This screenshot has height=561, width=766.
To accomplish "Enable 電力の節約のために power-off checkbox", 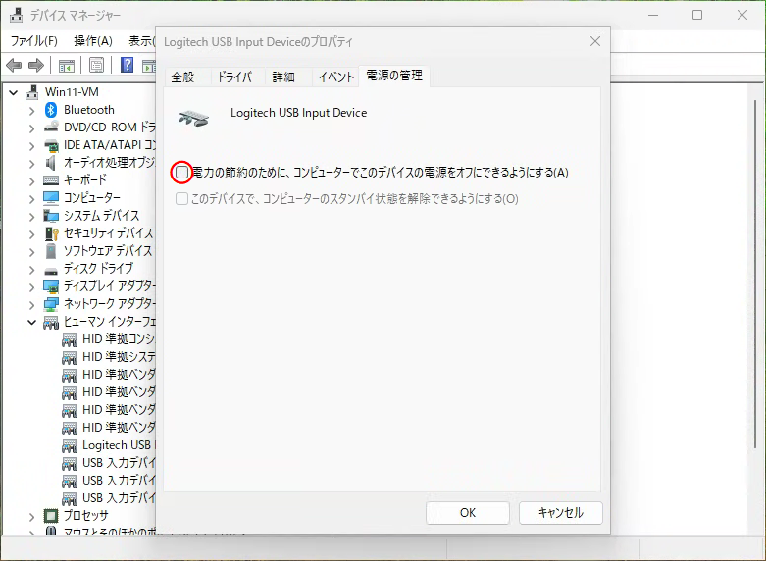I will tap(181, 172).
